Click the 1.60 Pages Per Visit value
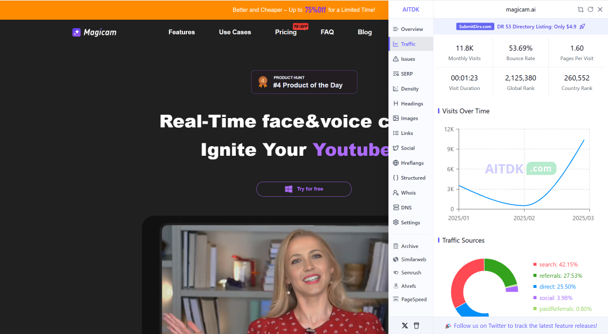 [577, 48]
